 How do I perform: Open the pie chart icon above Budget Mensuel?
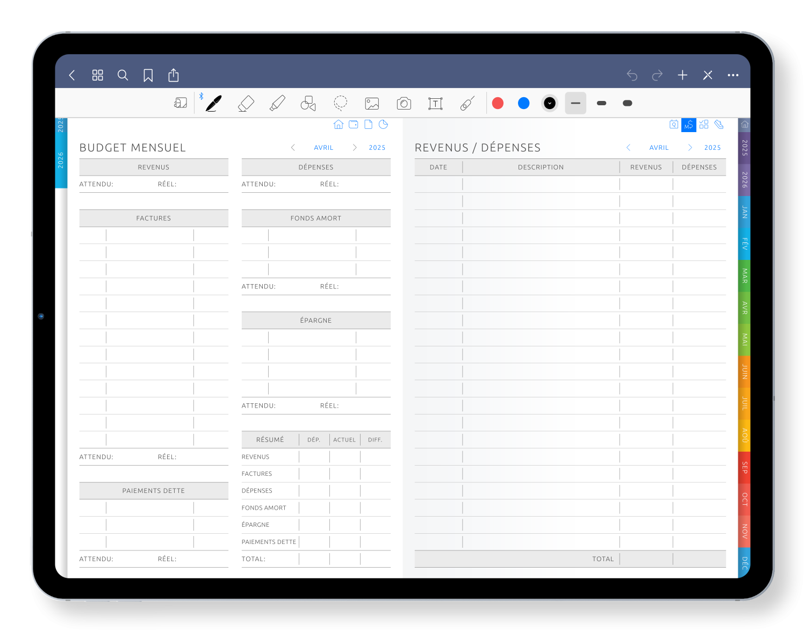[x=383, y=125]
